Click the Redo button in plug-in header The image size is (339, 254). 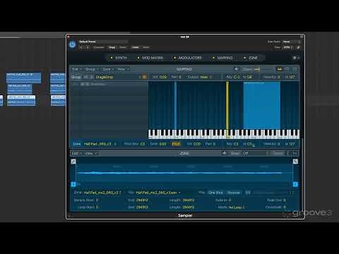(x=146, y=47)
